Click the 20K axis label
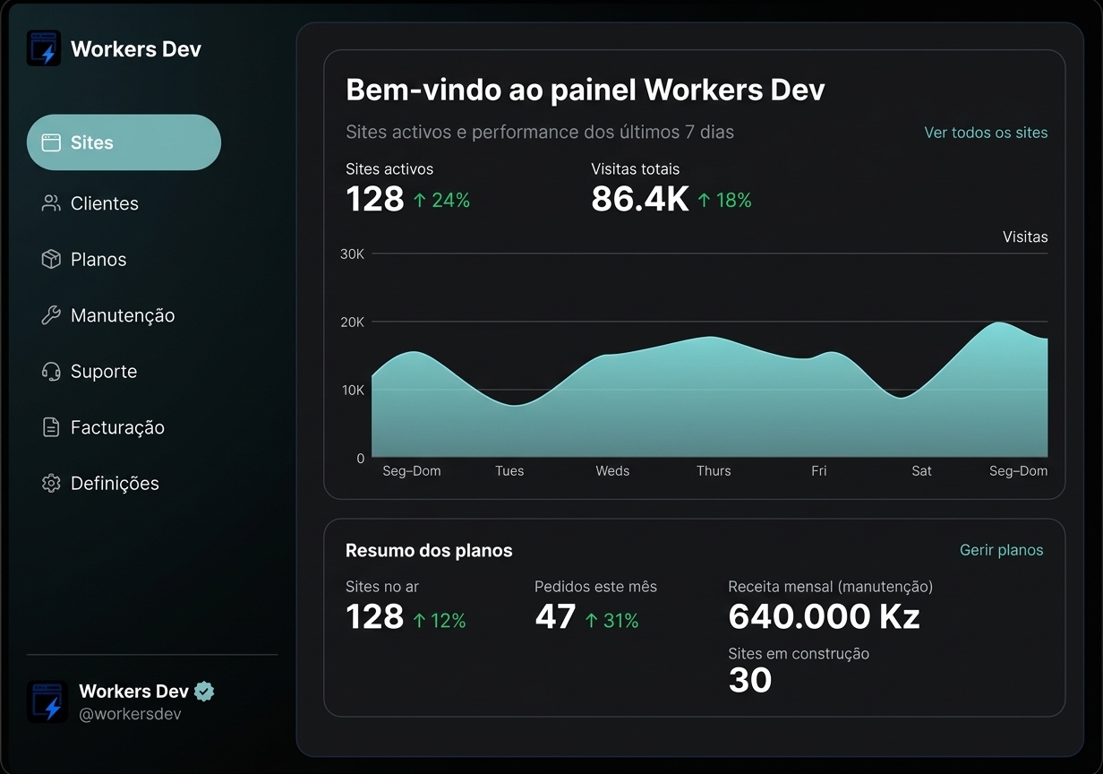 (x=352, y=322)
